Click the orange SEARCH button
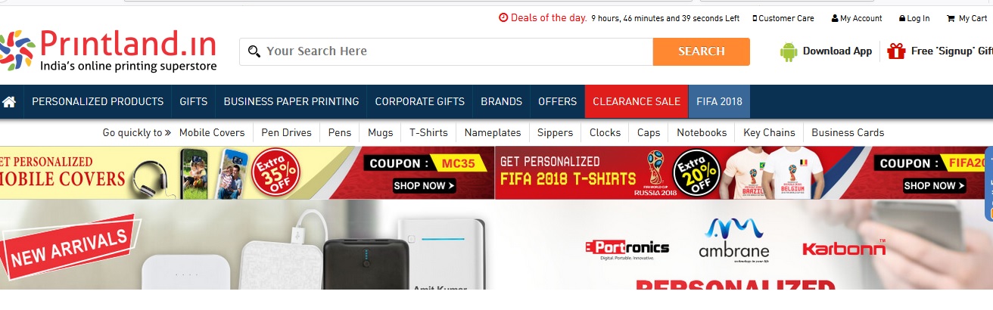This screenshot has width=993, height=310. 702,51
